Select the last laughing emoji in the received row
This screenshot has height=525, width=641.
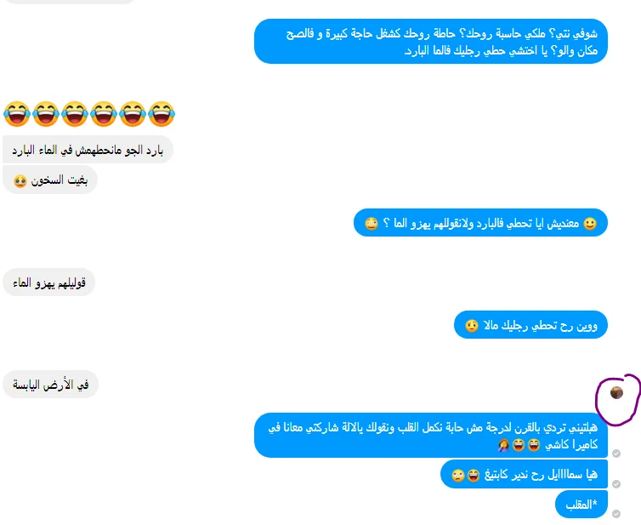[x=162, y=113]
